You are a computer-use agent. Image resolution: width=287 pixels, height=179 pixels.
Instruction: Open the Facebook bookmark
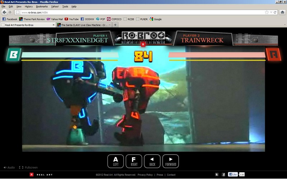(10, 19)
